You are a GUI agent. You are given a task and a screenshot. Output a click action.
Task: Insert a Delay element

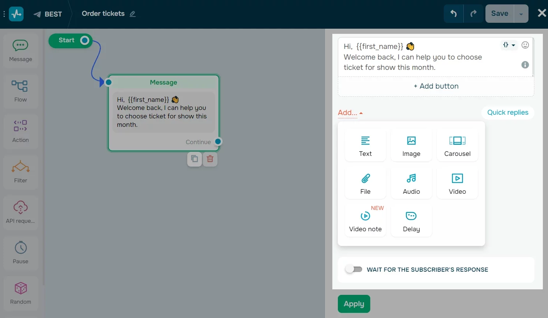pyautogui.click(x=411, y=221)
